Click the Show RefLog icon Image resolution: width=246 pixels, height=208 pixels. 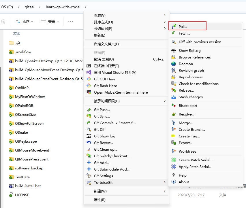point(174,50)
